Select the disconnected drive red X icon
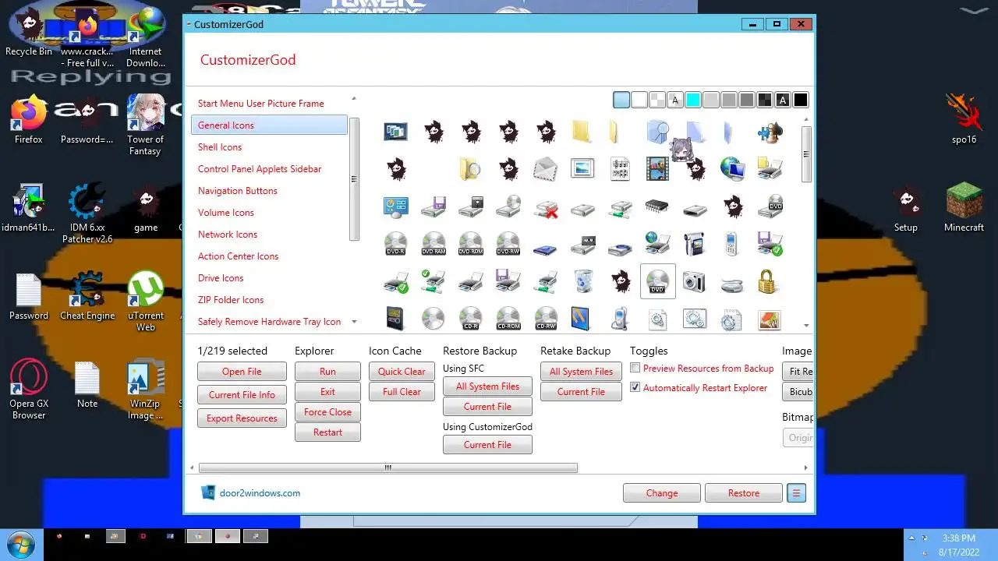 click(x=545, y=206)
